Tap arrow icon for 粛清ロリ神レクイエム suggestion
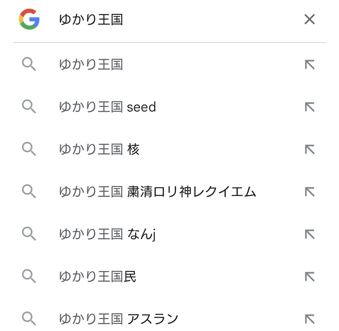Viewport: 339px width, 331px height. click(x=310, y=192)
